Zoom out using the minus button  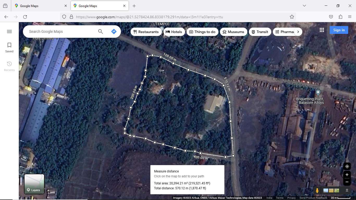(347, 182)
